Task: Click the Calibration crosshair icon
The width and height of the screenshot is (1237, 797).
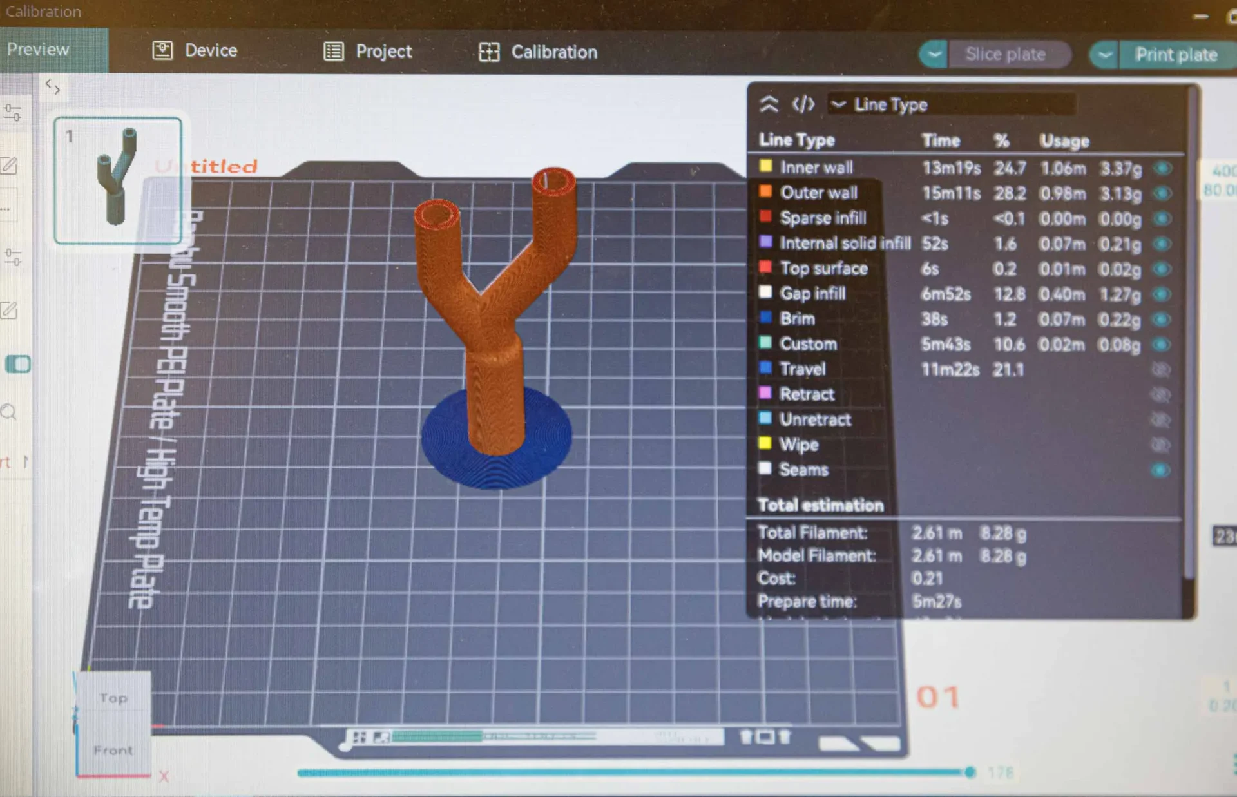Action: tap(489, 52)
